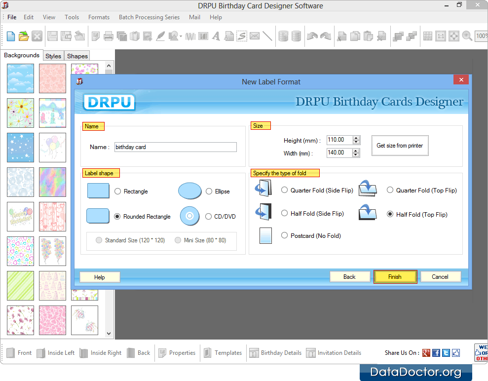488x381 pixels.
Task: Click the dialog Help button
Action: [x=100, y=277]
